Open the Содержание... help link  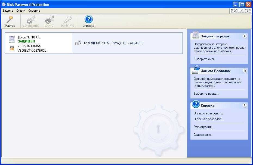[203, 135]
